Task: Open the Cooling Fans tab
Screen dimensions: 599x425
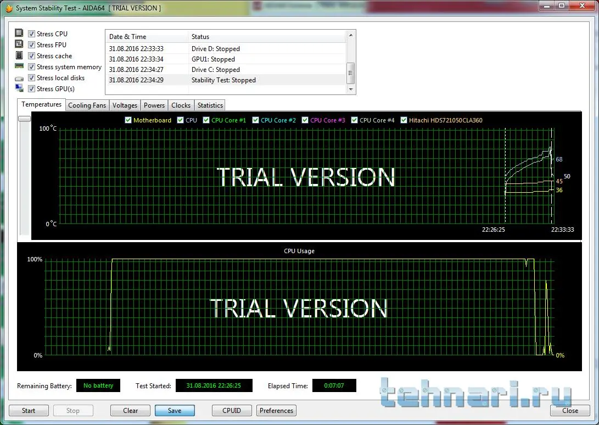Action: pyautogui.click(x=87, y=105)
